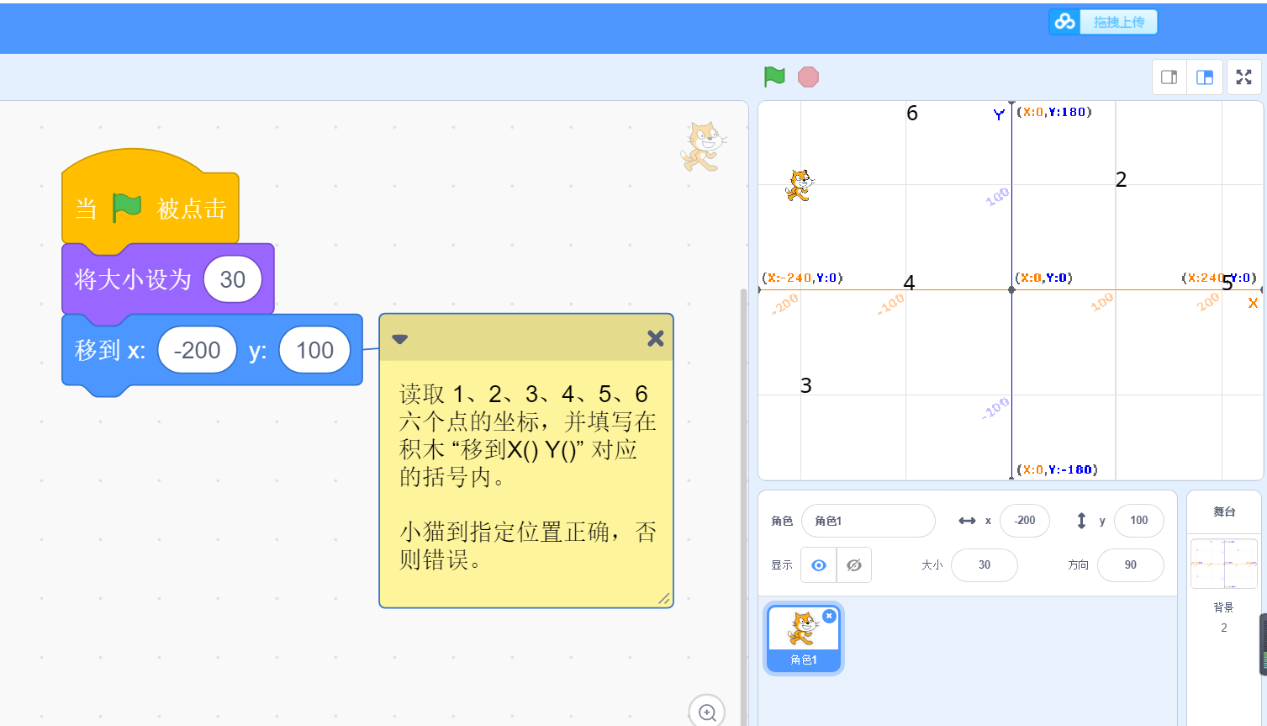Edit y value 100 in block

[x=315, y=350]
